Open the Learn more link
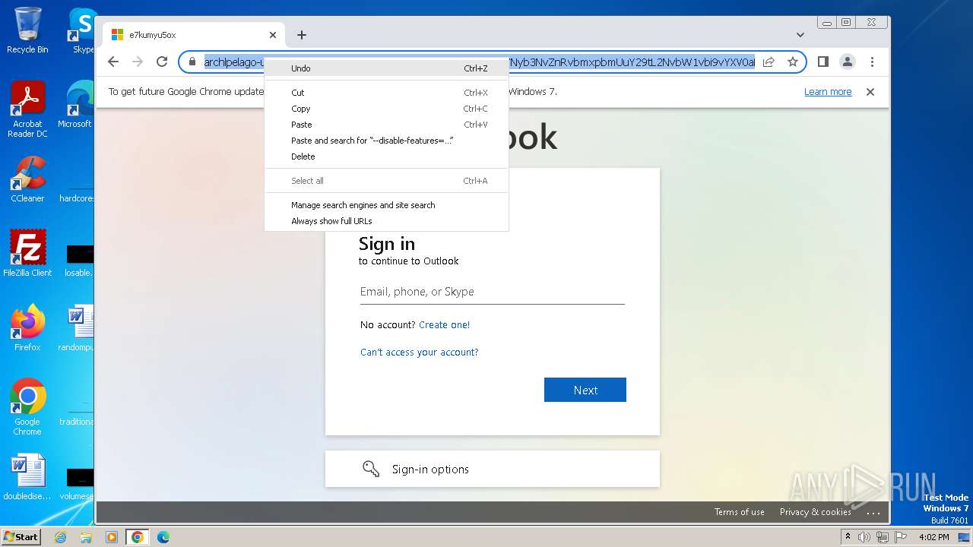Screen dimensions: 973x547 click(828, 92)
